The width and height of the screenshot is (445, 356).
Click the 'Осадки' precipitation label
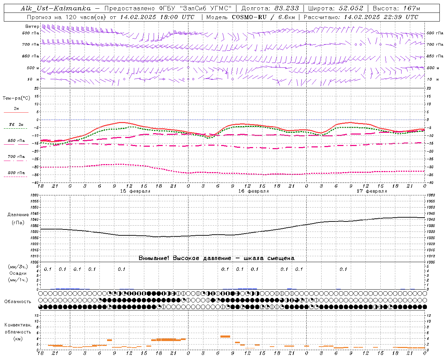[18, 273]
